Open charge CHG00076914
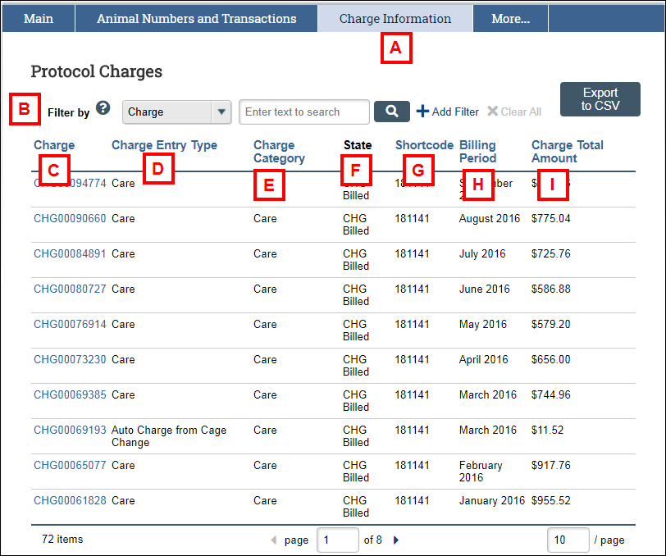Viewport: 666px width, 556px height. click(x=70, y=325)
